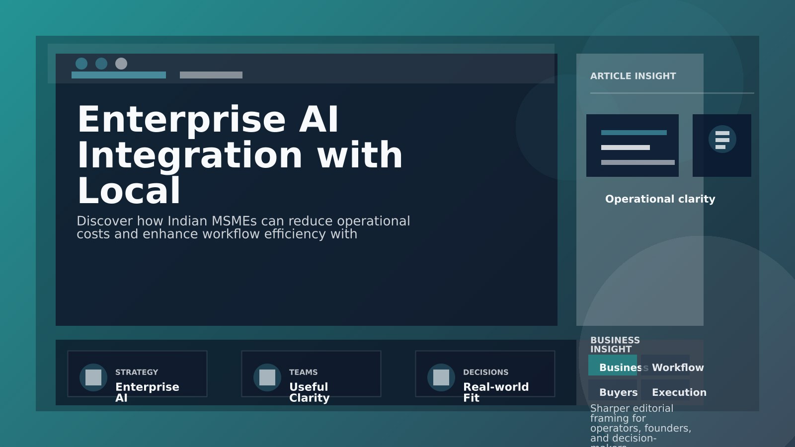The width and height of the screenshot is (795, 447).
Task: Select the Buyers tag
Action: [613, 390]
